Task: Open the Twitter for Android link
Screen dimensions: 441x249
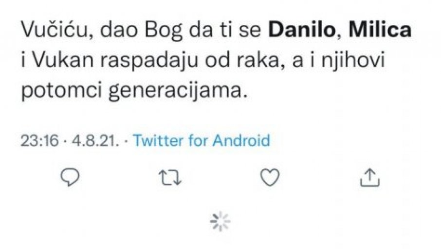Action: click(201, 141)
